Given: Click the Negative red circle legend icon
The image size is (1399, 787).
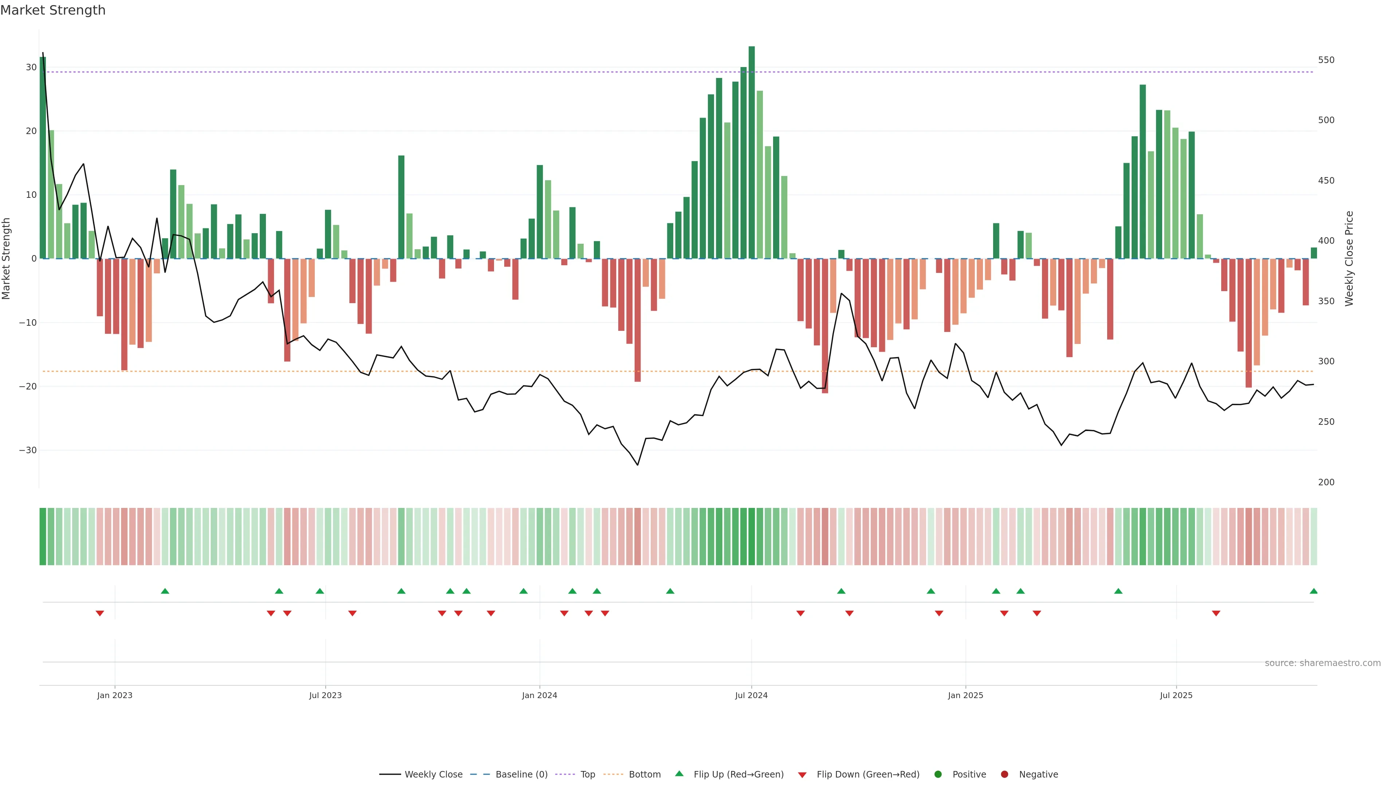Looking at the screenshot, I should click(1004, 775).
